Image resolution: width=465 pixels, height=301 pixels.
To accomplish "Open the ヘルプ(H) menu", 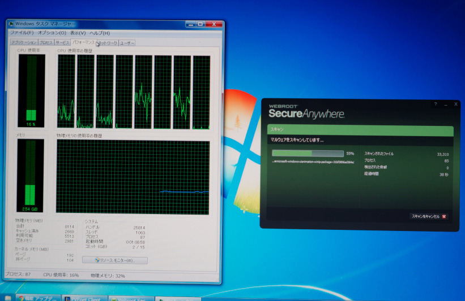I will (100, 33).
